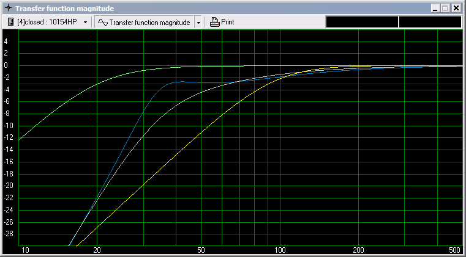The height and width of the screenshot is (257, 466).
Task: Click the '200' frequency axis label
Action: pyautogui.click(x=358, y=250)
